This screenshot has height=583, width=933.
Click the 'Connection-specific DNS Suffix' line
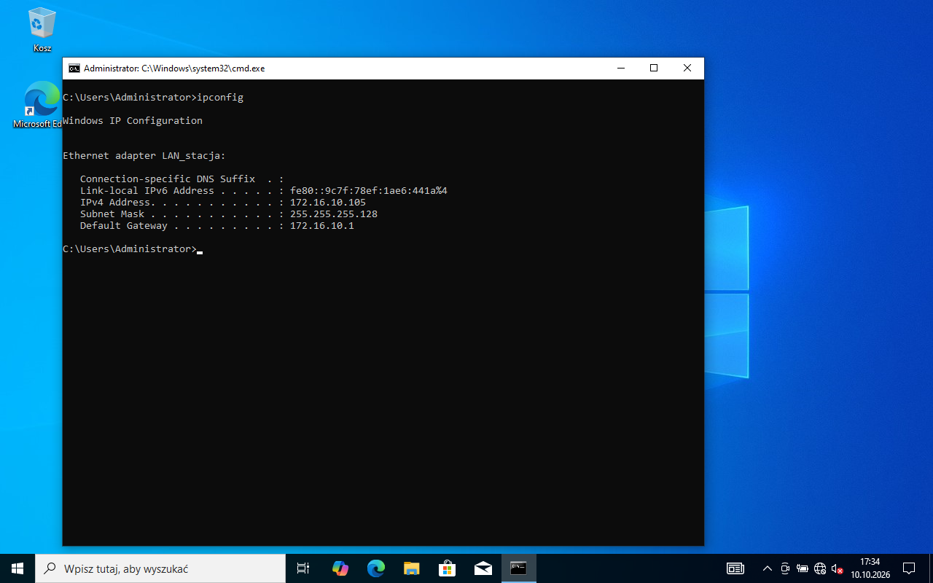(181, 179)
